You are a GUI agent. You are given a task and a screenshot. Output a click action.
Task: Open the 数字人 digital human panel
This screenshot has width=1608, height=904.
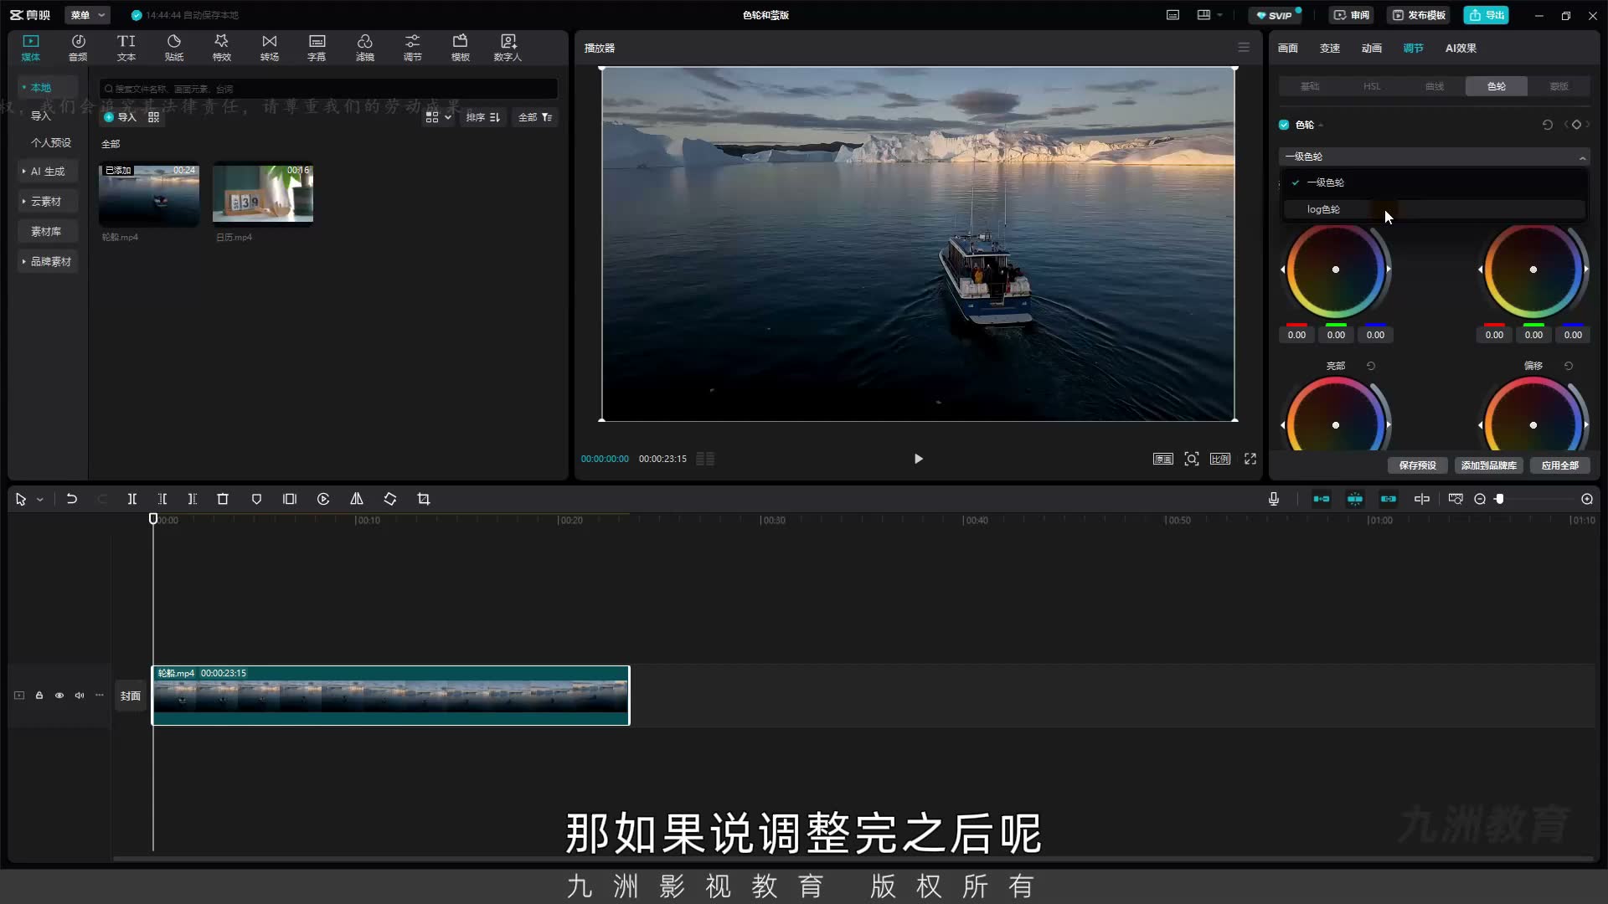tap(508, 48)
